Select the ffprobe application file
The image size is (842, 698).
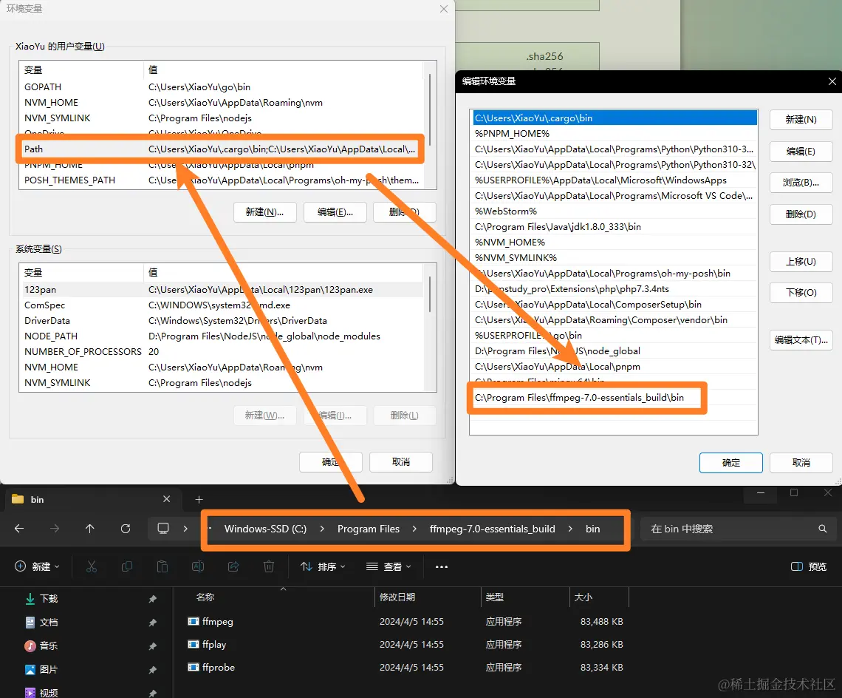pos(218,668)
